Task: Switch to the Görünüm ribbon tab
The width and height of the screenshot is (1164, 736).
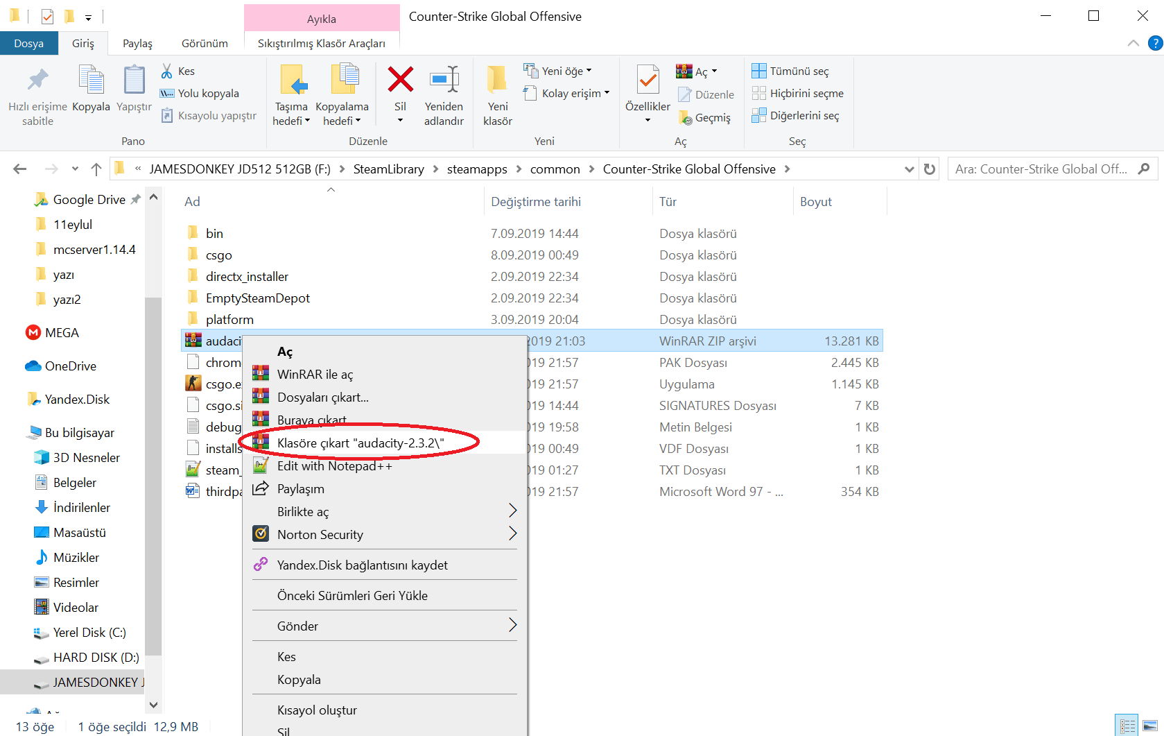Action: (204, 43)
